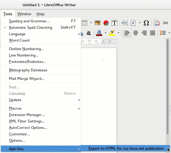171x153 pixels.
Task: Apply shadow text effect icon
Action: pyautogui.click(x=89, y=33)
